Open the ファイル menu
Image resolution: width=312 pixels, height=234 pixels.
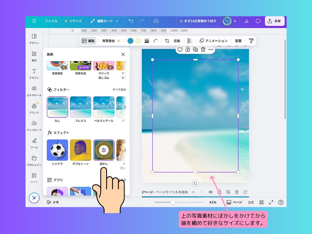(x=51, y=21)
